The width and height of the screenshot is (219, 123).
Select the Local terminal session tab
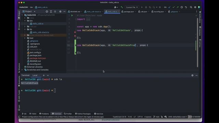35,75
